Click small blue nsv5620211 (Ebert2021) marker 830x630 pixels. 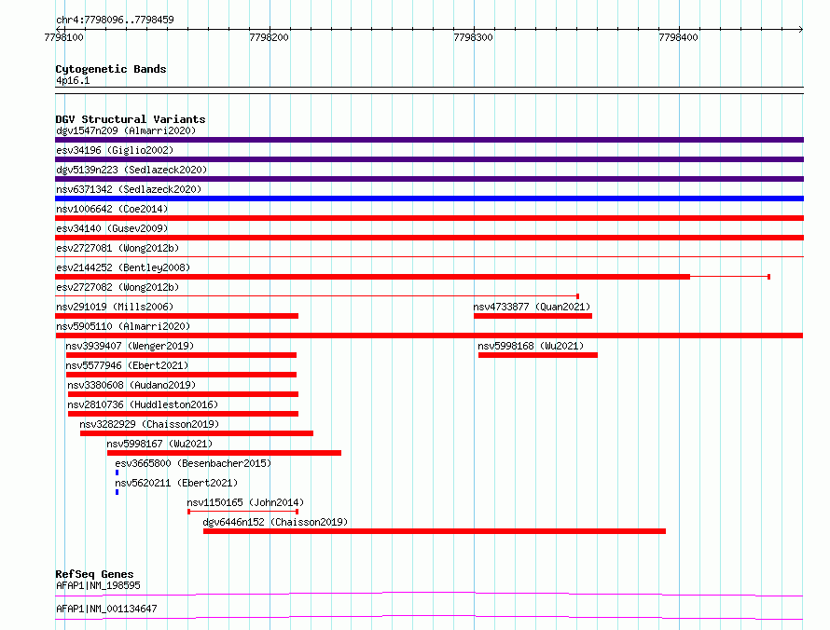117,492
